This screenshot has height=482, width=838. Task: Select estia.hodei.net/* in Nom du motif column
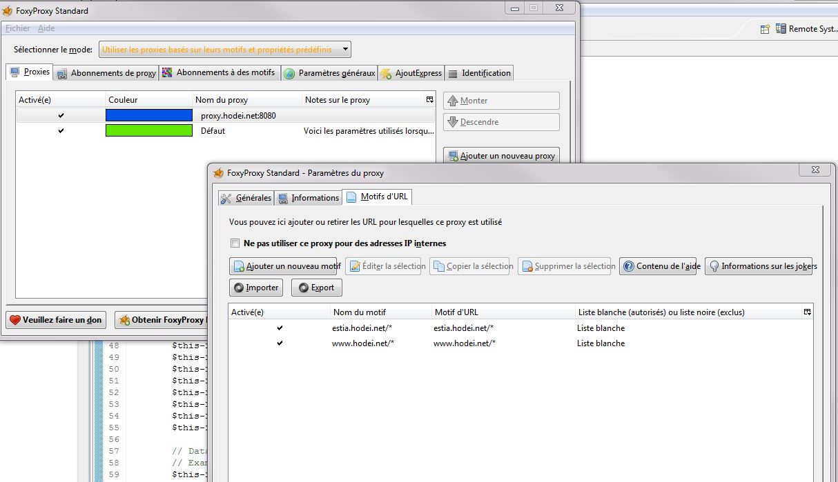coord(362,328)
